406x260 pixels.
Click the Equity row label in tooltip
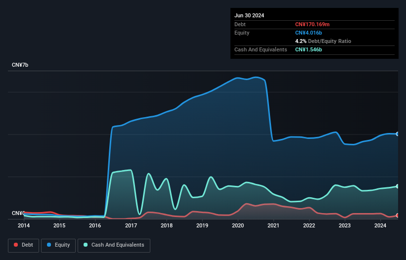click(x=242, y=33)
